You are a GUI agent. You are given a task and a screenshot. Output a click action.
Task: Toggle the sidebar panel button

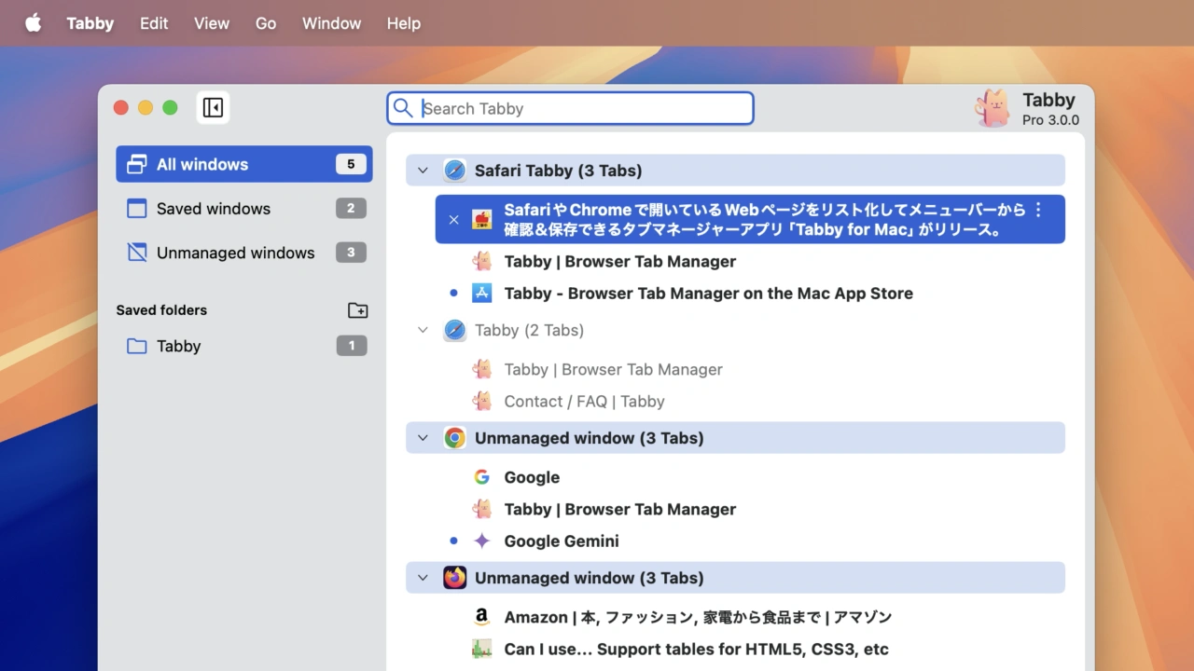[213, 108]
